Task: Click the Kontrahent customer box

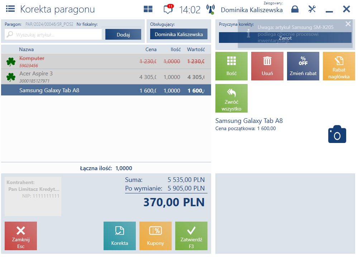Action: [x=33, y=197]
